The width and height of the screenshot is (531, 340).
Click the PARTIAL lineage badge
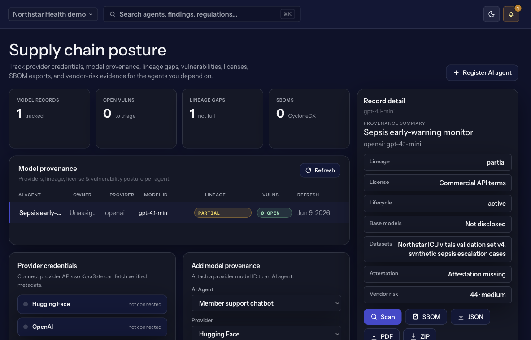tap(223, 213)
